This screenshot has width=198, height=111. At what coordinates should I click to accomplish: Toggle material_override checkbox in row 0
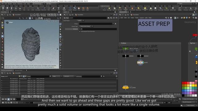19,80
